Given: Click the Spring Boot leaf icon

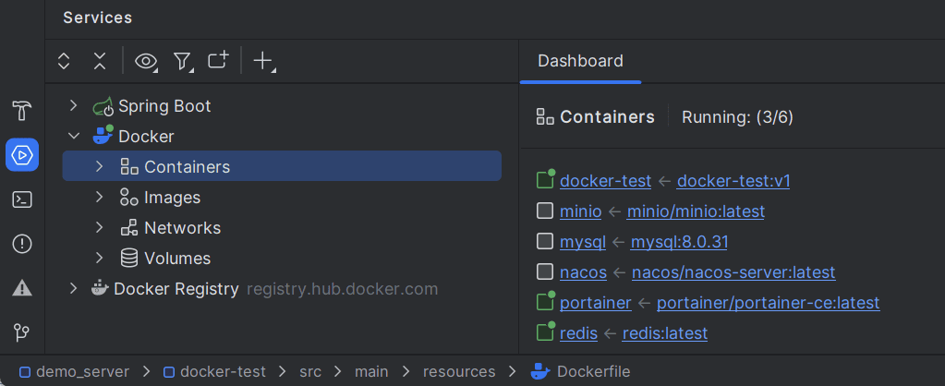Looking at the screenshot, I should click(x=103, y=106).
